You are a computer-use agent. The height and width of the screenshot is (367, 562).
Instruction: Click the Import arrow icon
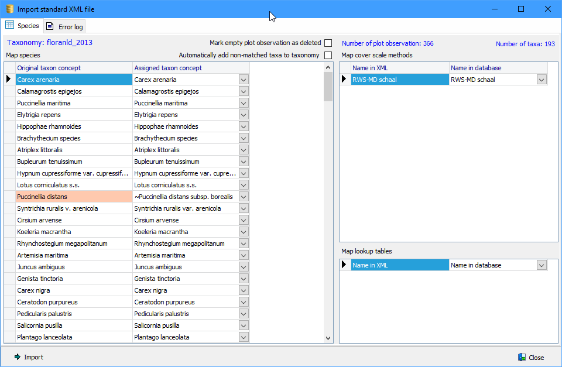click(x=18, y=357)
